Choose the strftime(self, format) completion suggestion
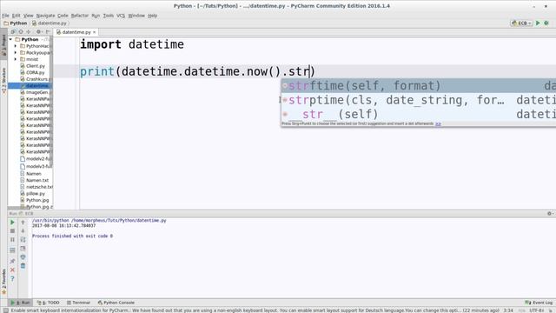 (x=419, y=86)
